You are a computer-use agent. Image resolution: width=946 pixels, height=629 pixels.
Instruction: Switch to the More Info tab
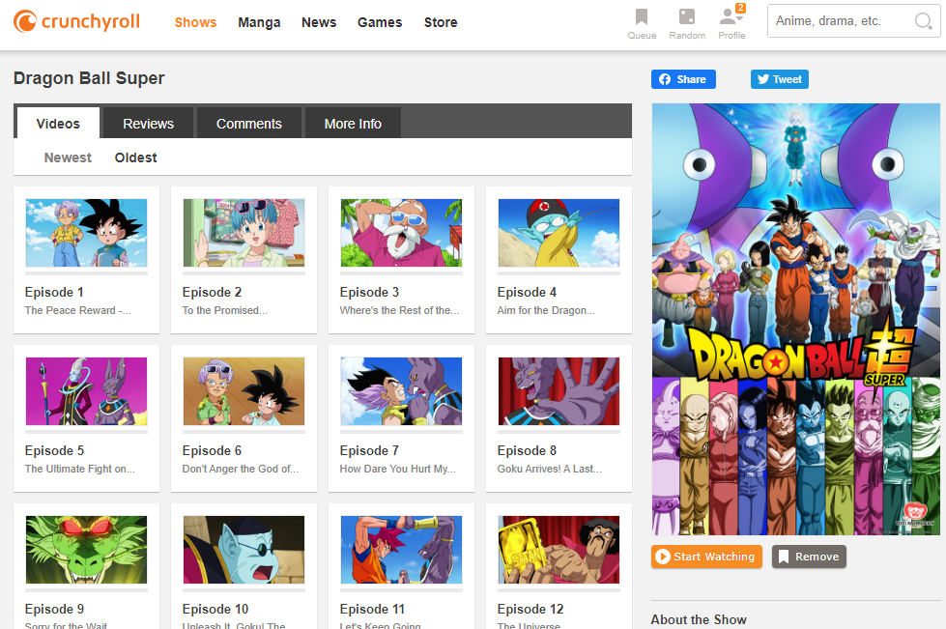[353, 123]
